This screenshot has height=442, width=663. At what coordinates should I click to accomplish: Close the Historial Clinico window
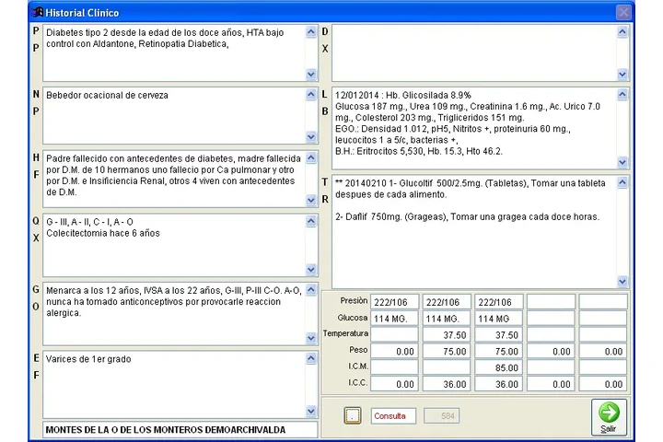click(623, 12)
